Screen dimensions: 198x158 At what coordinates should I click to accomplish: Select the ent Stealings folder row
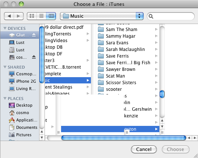[68, 87]
